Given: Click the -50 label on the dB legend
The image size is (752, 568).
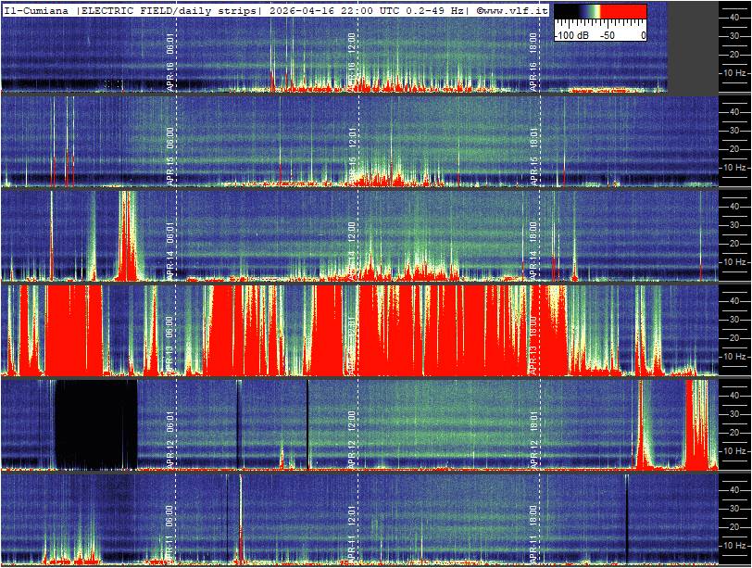Looking at the screenshot, I should (x=607, y=34).
